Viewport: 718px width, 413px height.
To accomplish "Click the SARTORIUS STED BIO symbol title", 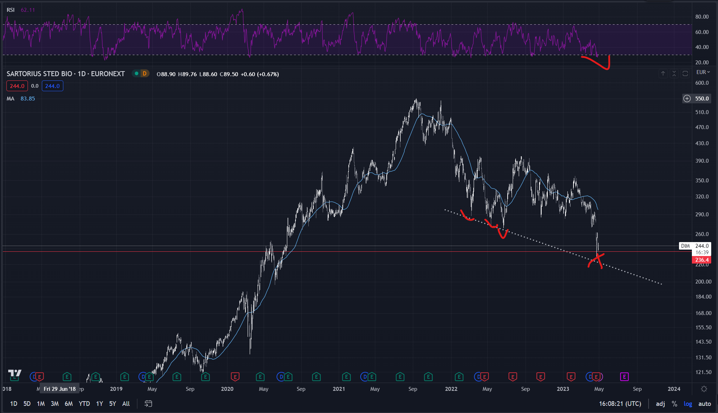I will tap(65, 74).
